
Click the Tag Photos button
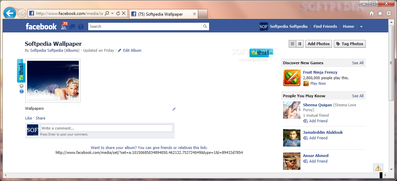click(350, 44)
